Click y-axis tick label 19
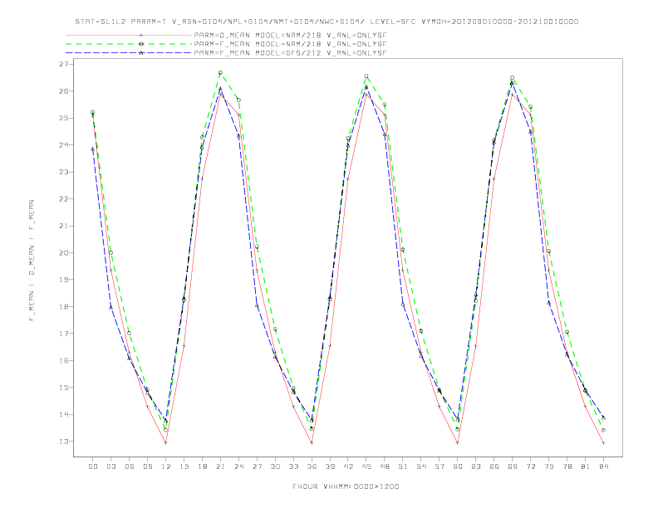This screenshot has height=508, width=658. point(64,280)
